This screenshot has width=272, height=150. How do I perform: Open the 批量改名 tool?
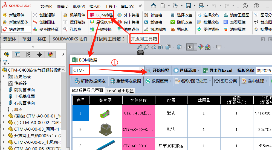point(208,22)
